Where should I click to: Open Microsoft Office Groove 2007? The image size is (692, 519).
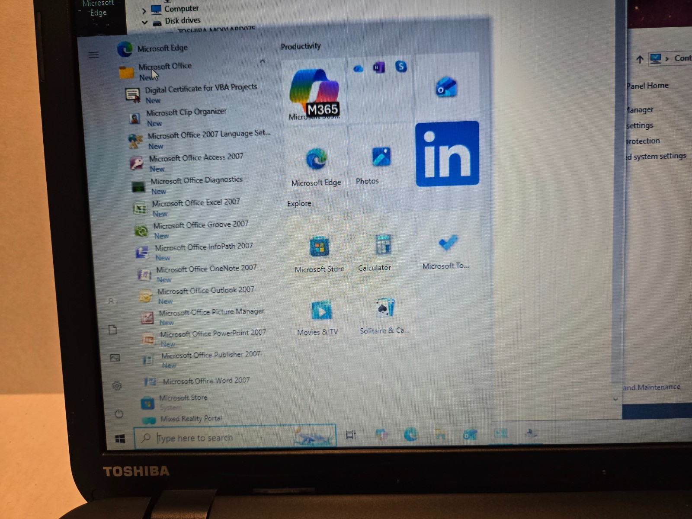(x=191, y=230)
